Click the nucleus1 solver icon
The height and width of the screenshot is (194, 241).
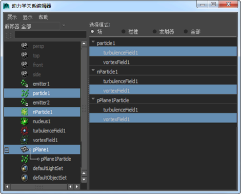tap(25, 121)
